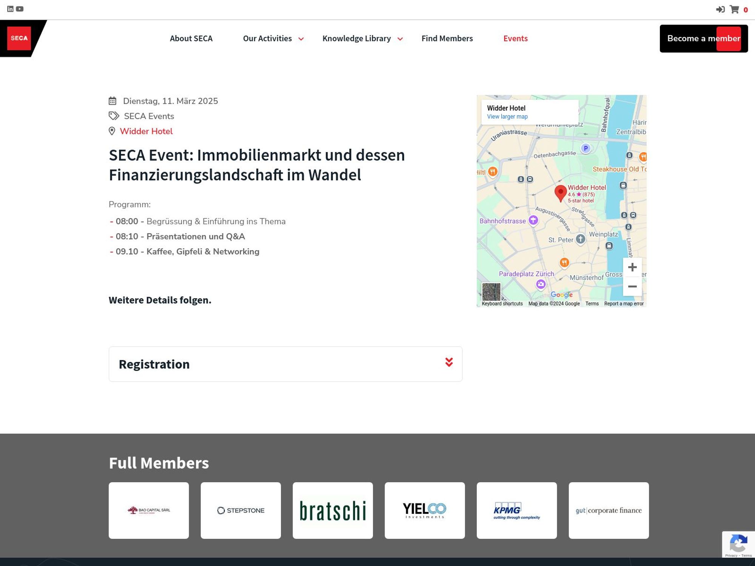Viewport: 755px width, 566px height.
Task: Open the BAO Capital SARL member logo
Action: (149, 510)
